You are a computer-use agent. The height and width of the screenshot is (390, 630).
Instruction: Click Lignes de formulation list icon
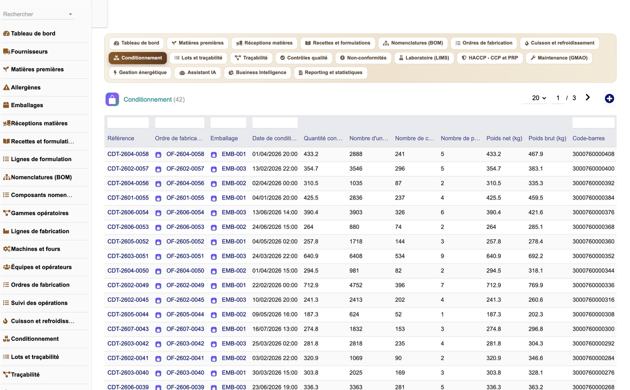(x=6, y=159)
